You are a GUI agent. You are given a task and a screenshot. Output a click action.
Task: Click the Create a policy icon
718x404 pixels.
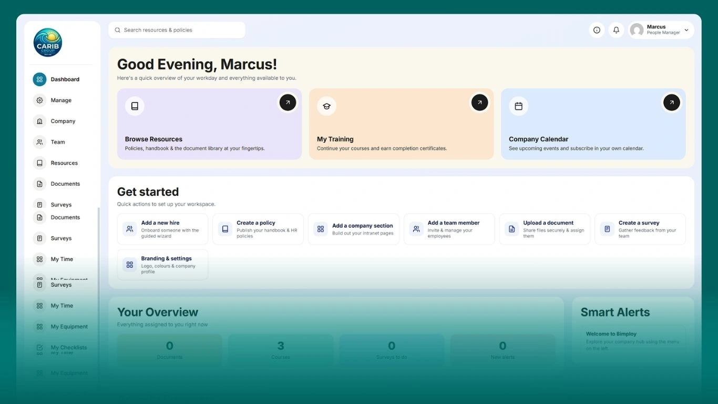[225, 229]
